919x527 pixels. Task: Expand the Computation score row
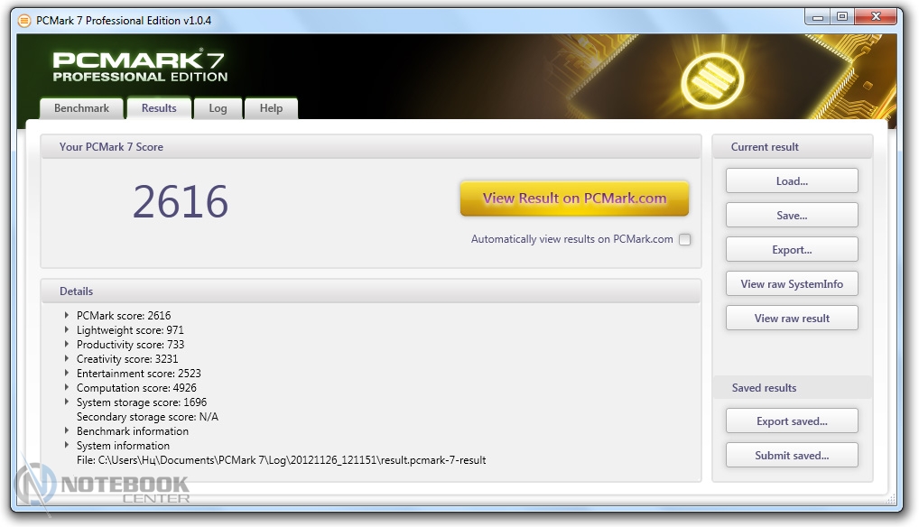point(68,388)
